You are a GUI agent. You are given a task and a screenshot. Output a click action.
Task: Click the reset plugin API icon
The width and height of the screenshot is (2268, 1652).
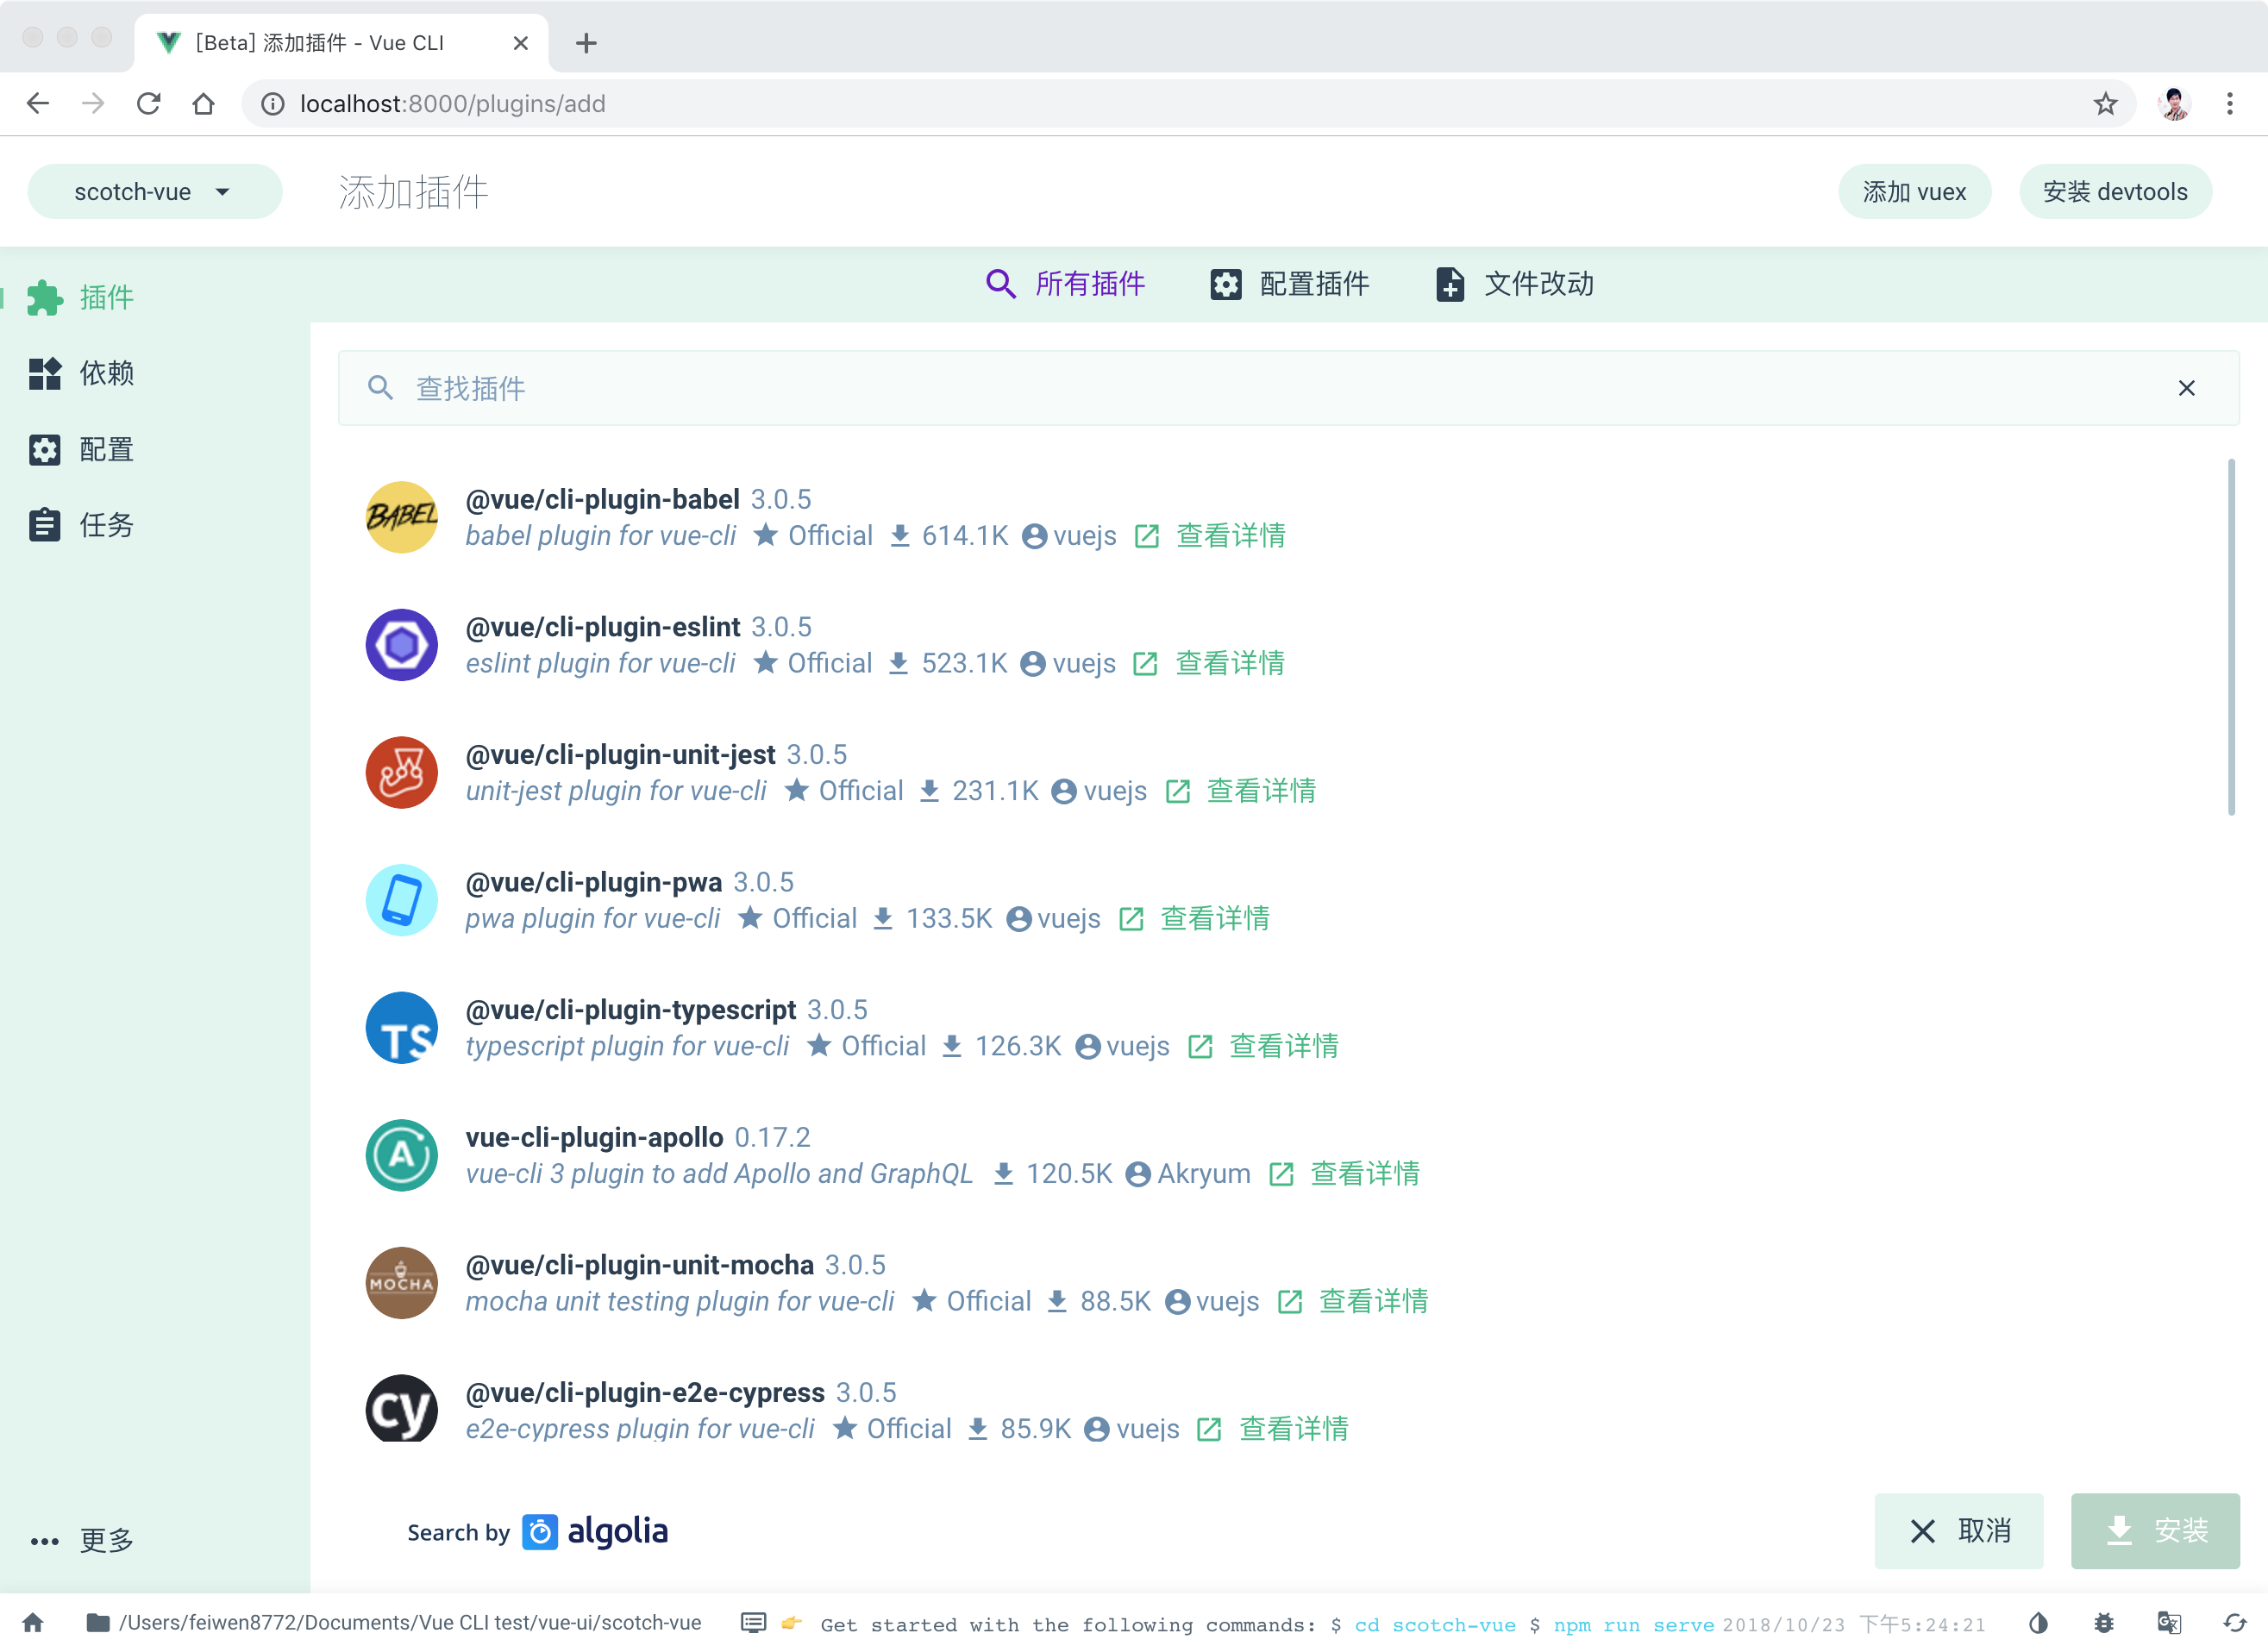point(2235,1622)
